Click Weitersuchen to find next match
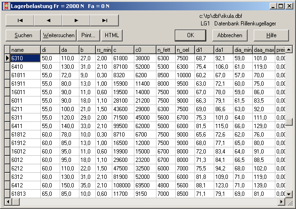This screenshot has width=296, height=209. click(58, 35)
